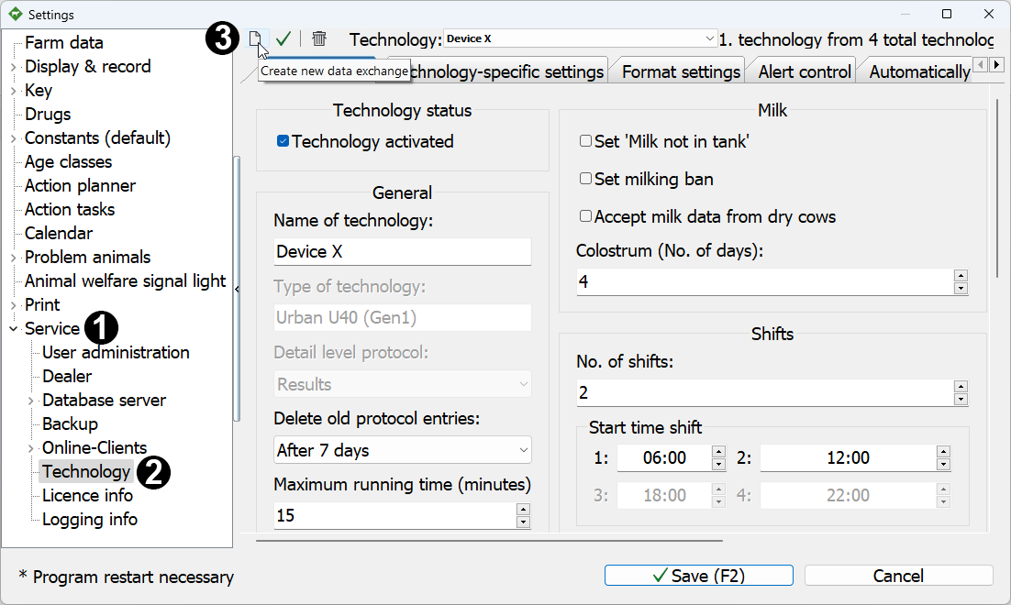
Task: Tick Accept milk data from dry cows
Action: 585,217
